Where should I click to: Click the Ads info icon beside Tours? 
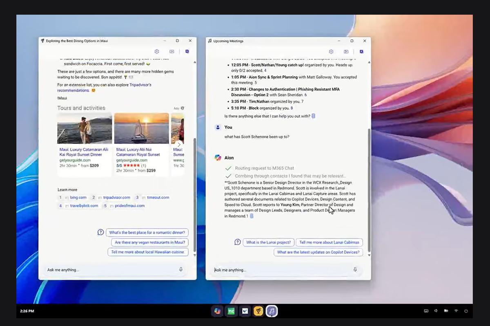tap(183, 108)
